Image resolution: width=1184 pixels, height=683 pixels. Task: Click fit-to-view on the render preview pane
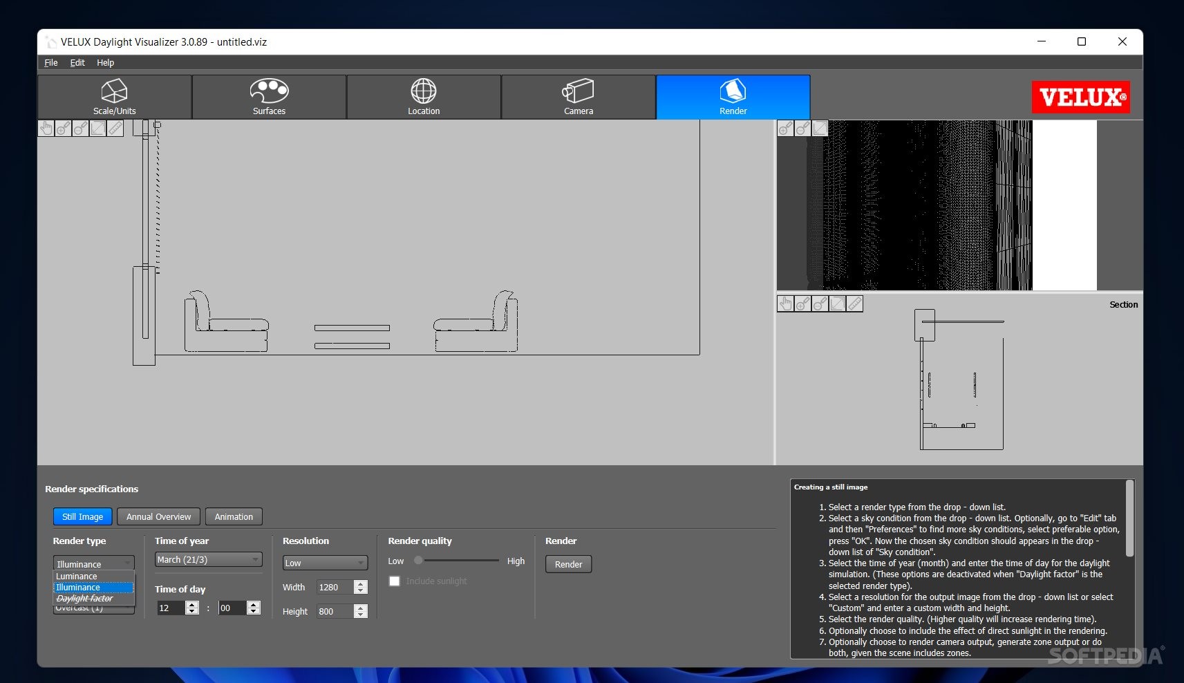click(x=820, y=129)
